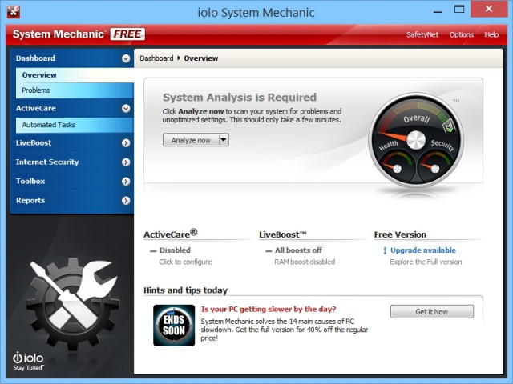Click the Get it Now button
This screenshot has height=384, width=513.
pos(432,311)
